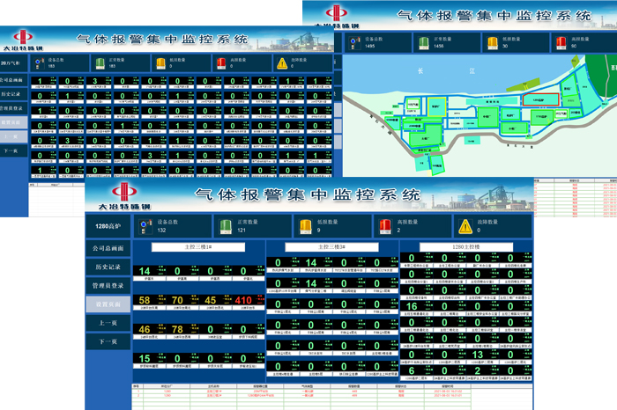The image size is (617, 410).
Task: Open 历史记录 in the front window
Action: [108, 267]
